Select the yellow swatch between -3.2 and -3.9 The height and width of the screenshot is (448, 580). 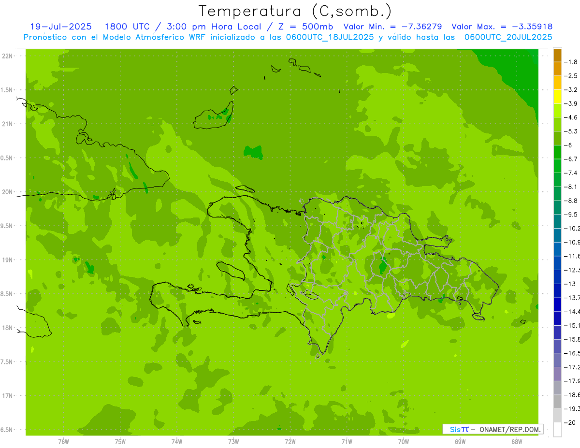pos(557,97)
